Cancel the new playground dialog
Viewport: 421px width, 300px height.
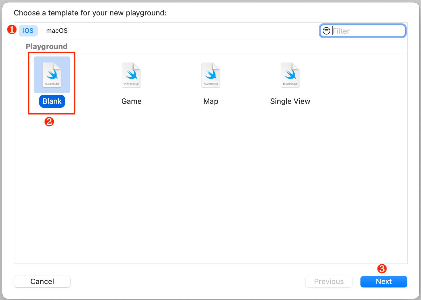(42, 281)
